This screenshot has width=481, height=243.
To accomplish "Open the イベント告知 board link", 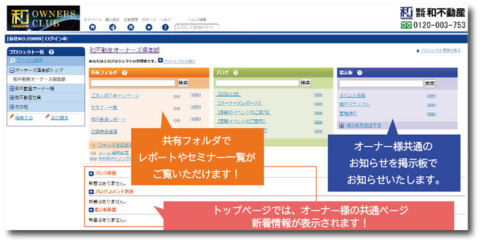I will pos(353,96).
